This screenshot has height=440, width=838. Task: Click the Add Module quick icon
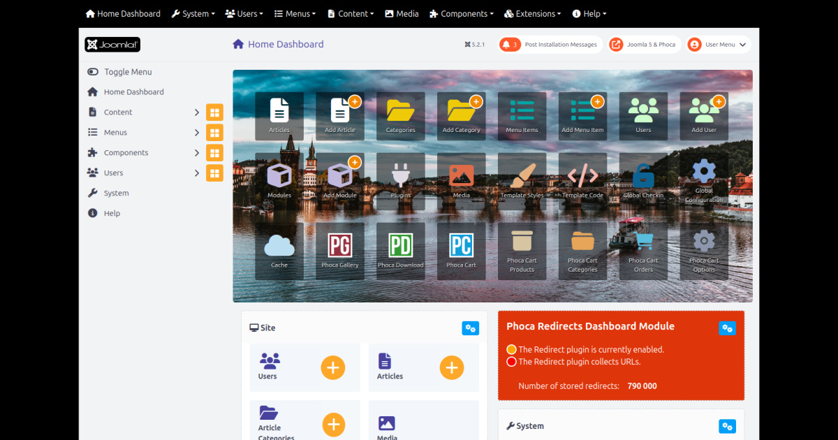340,182
